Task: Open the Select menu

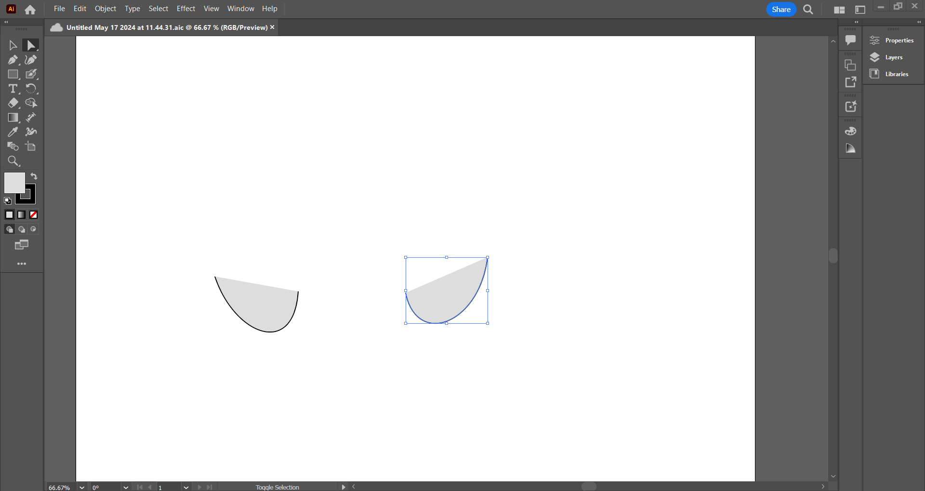Action: coord(159,9)
